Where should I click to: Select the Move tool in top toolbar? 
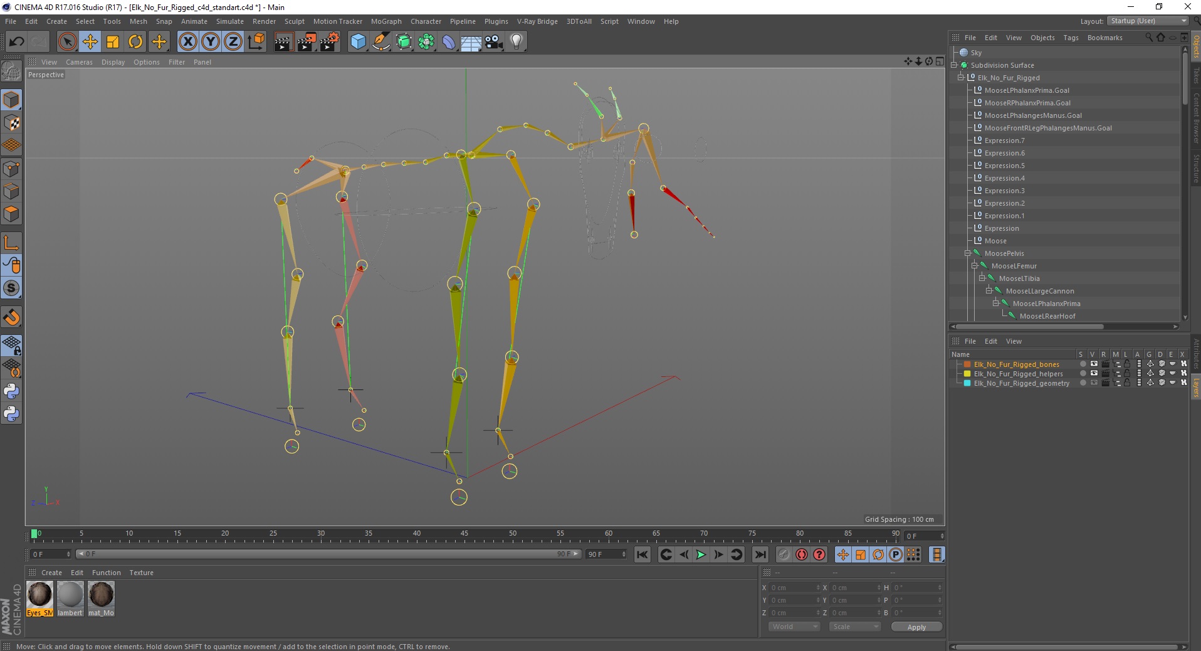90,42
